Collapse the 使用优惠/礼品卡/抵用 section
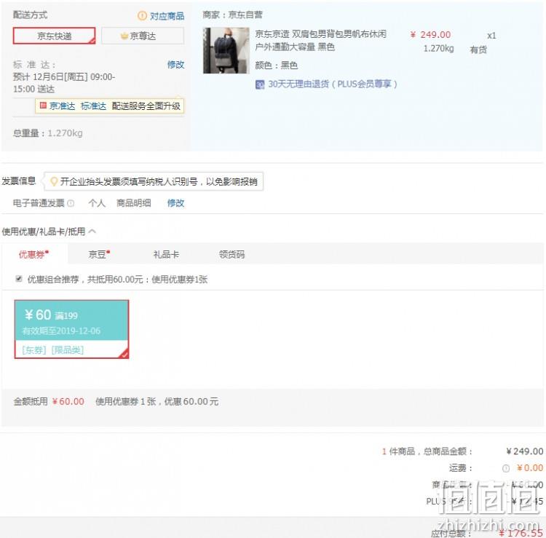This screenshot has width=546, height=538. [92, 232]
